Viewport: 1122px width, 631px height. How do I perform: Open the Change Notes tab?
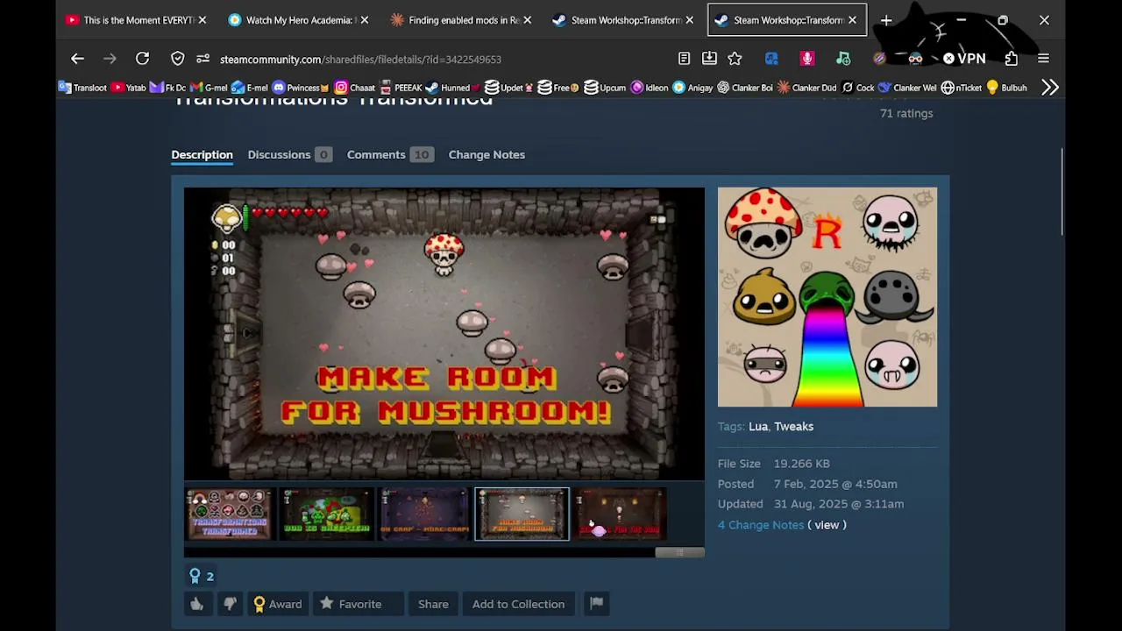tap(486, 154)
